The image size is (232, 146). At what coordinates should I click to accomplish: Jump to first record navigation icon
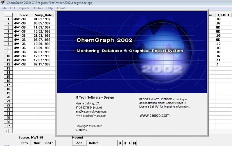click(x=120, y=143)
